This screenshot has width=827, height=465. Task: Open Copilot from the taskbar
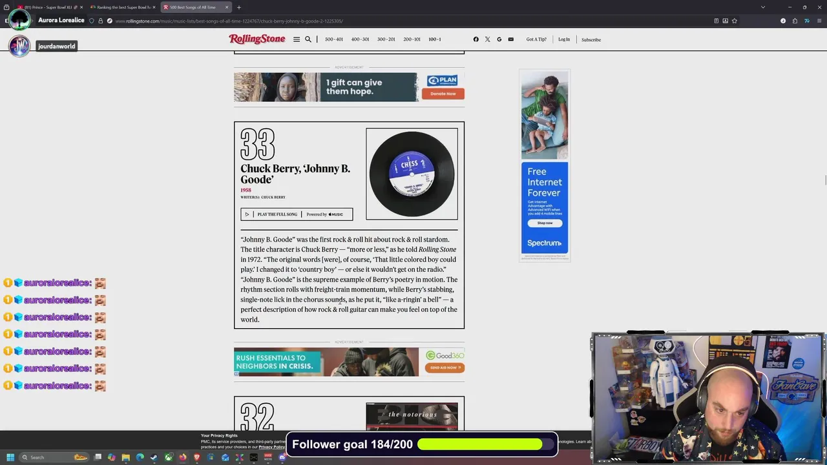[x=112, y=457]
